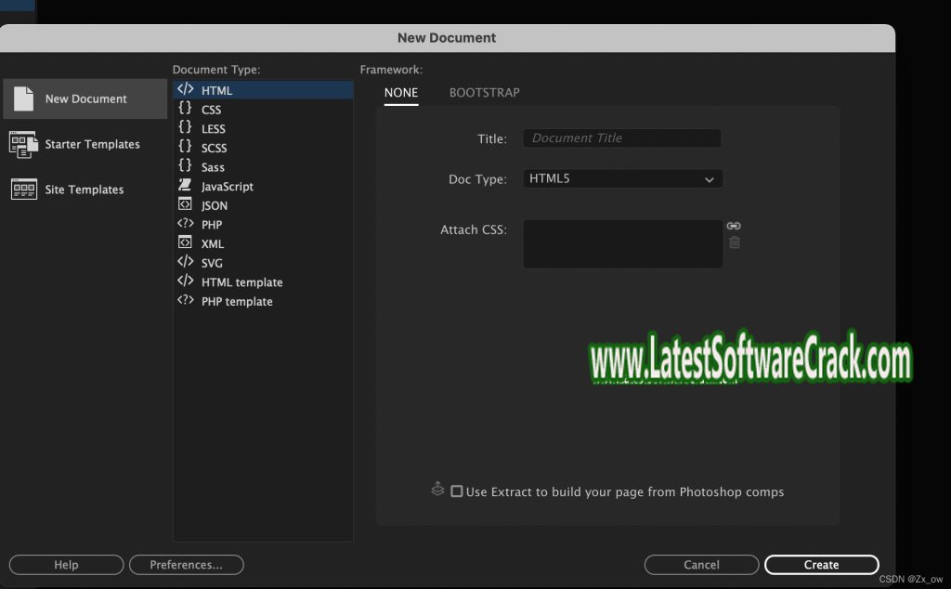The width and height of the screenshot is (951, 589).
Task: Open Preferences from the dialog footer
Action: (186, 565)
